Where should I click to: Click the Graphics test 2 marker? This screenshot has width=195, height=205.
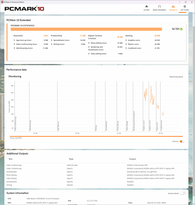[150, 126]
